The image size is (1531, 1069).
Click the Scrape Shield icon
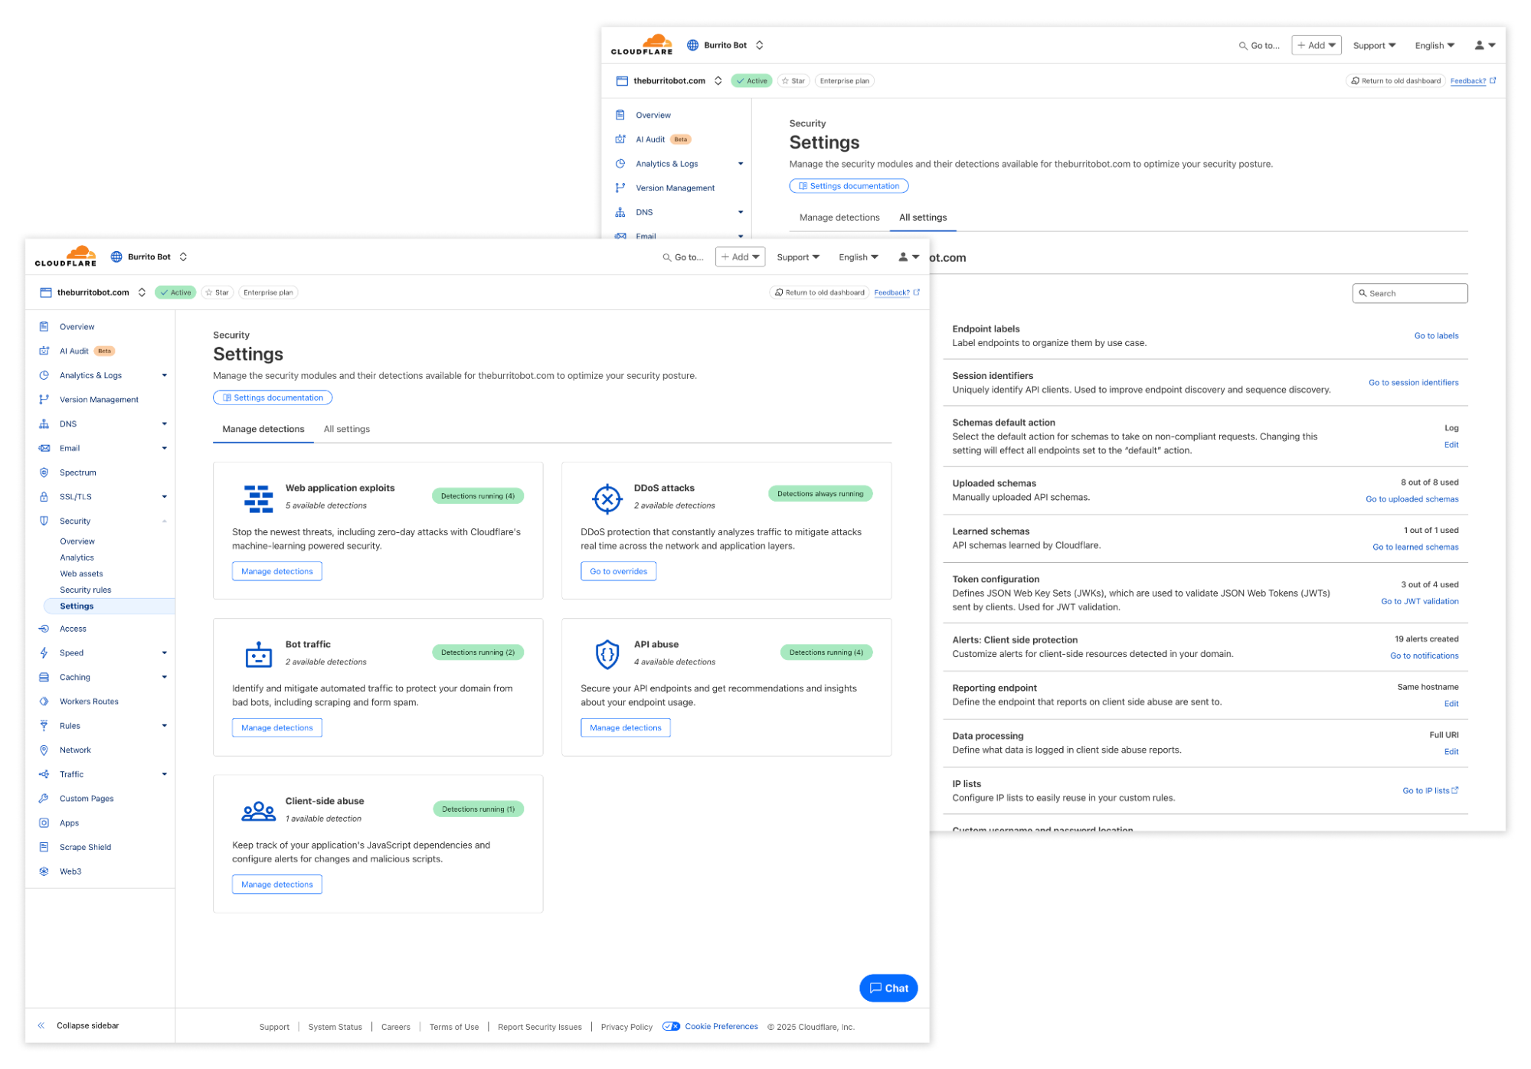point(44,847)
